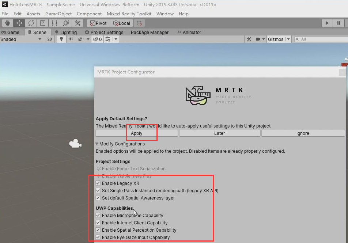
Task: Open the Help menu
Action: coord(184,14)
